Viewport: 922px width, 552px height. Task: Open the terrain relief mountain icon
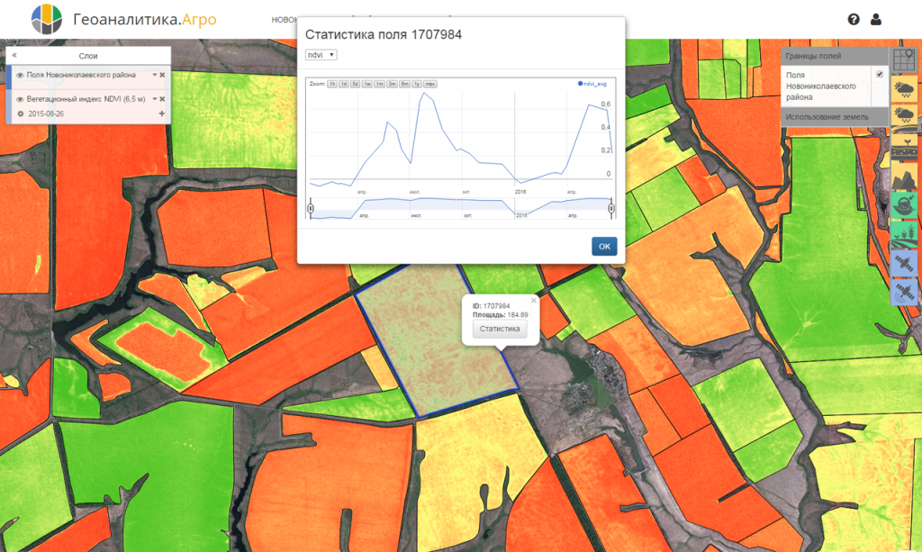pyautogui.click(x=904, y=177)
